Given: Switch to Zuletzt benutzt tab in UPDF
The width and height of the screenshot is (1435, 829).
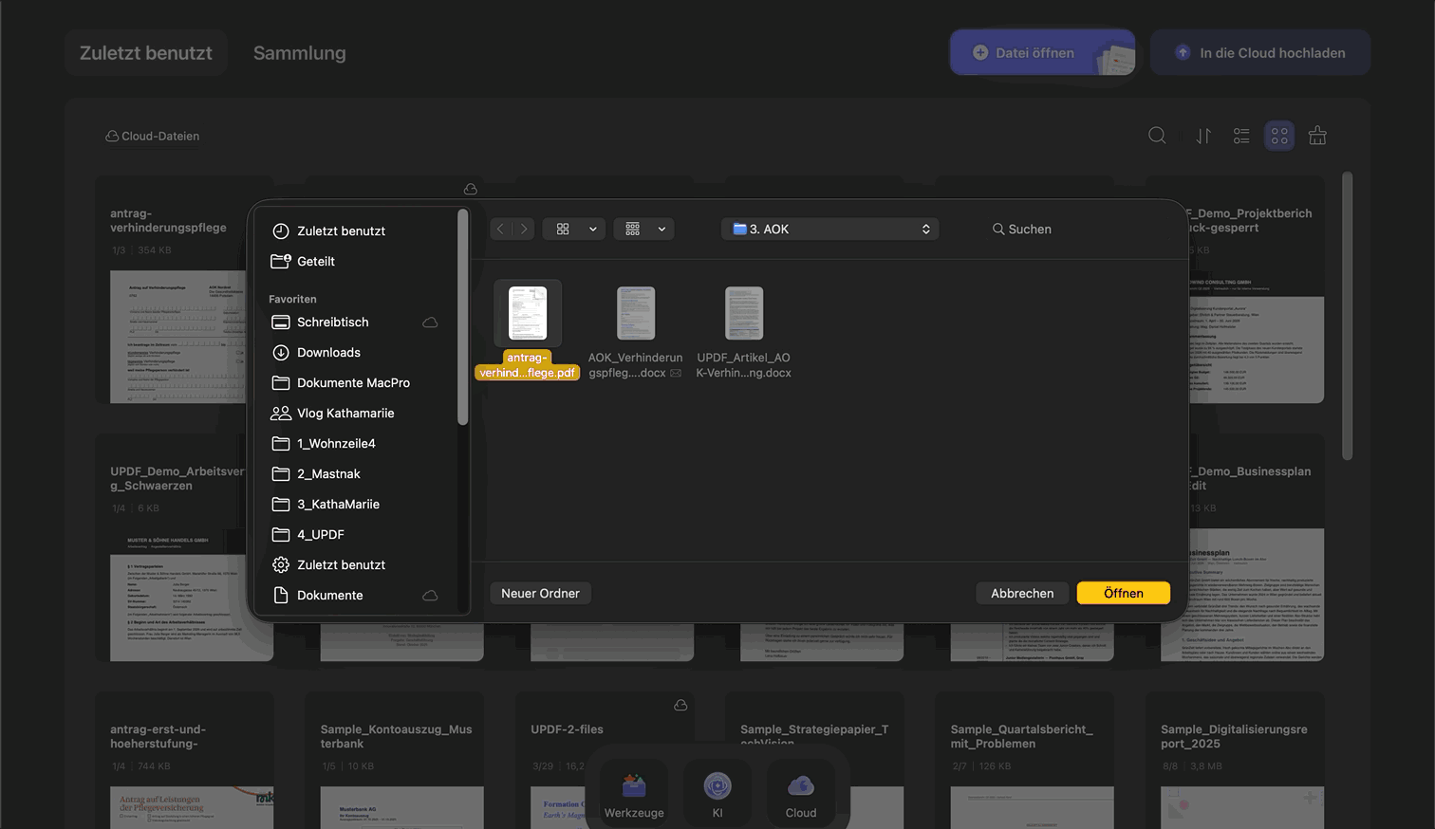Looking at the screenshot, I should point(146,53).
